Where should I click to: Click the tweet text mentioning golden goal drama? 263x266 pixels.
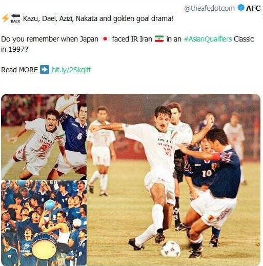click(98, 18)
